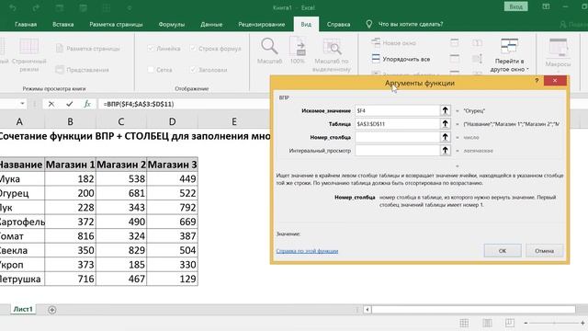Cancel formula entry with the X icon

[51, 104]
